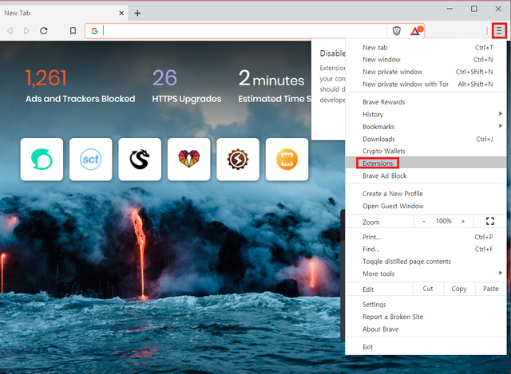
Task: Toggle fullscreen icon in Zoom row
Action: 489,222
